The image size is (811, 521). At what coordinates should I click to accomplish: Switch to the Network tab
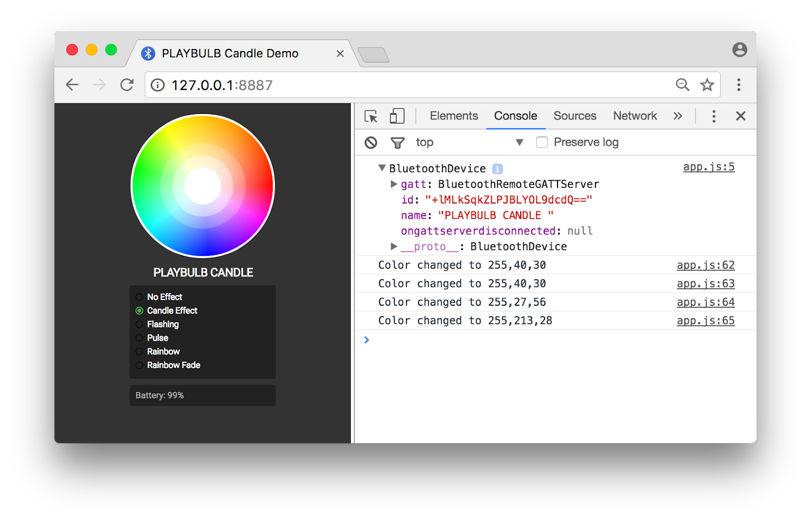[635, 116]
